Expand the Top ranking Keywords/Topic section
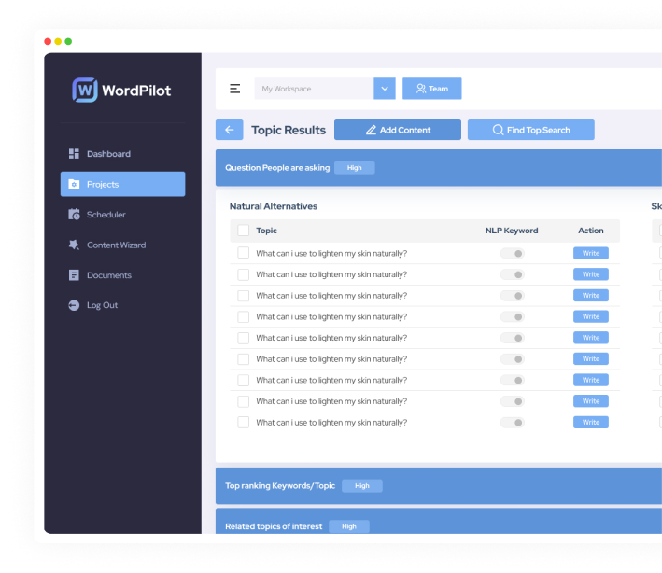The image size is (662, 573). click(x=439, y=485)
